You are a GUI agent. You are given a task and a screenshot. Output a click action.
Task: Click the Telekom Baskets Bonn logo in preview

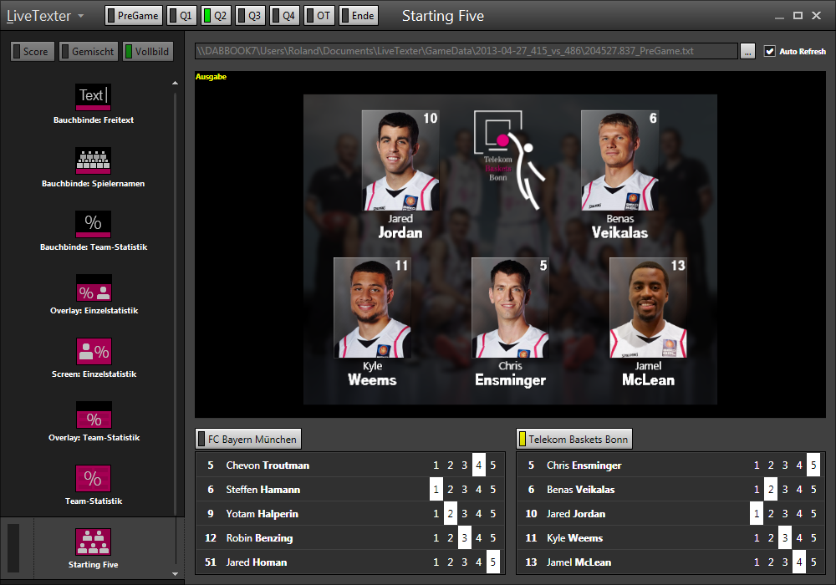point(509,160)
